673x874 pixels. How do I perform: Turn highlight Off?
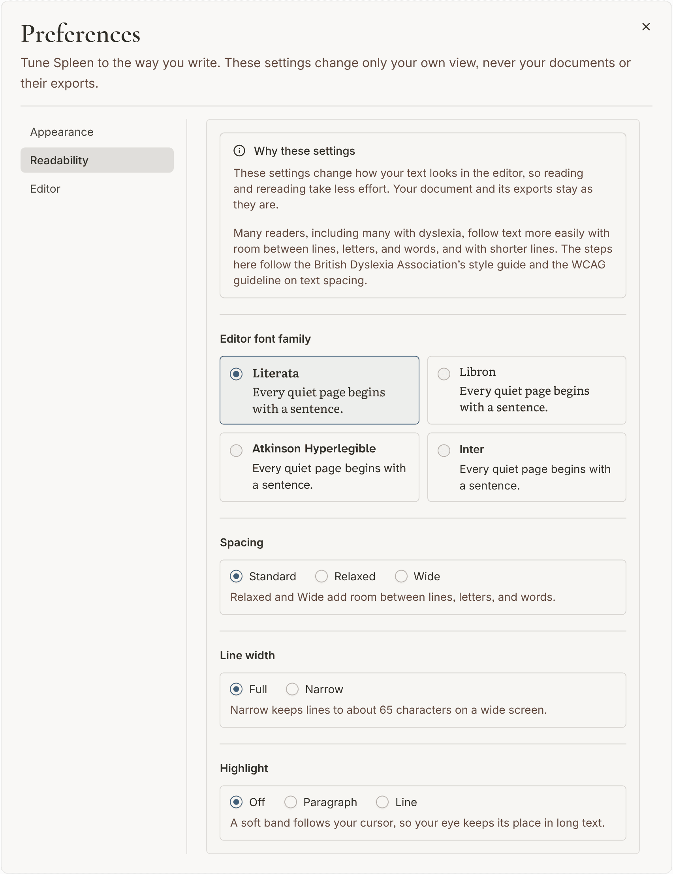coord(236,802)
